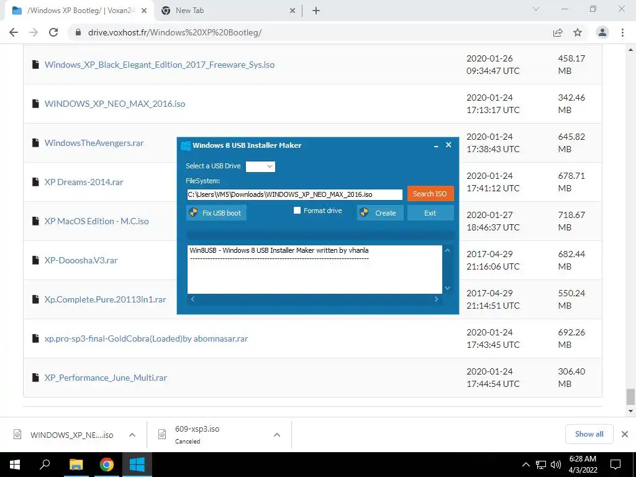Screen dimensions: 636x477
Task: Click the Chrome forward arrow
Action: 34,32
